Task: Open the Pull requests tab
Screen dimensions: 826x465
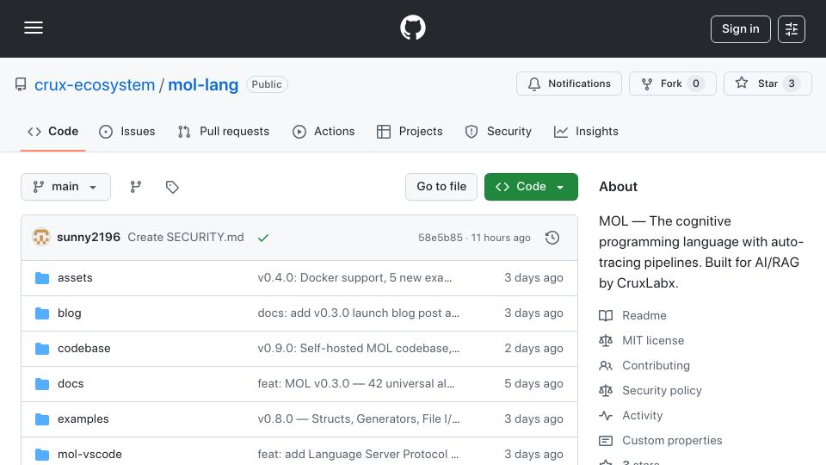Action: (224, 131)
